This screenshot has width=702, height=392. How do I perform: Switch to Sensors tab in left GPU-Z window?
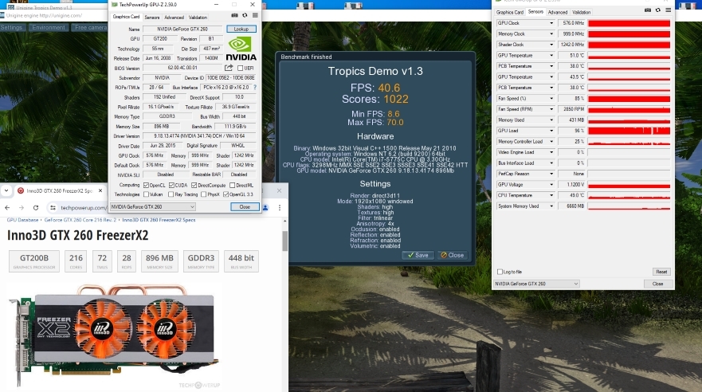151,17
